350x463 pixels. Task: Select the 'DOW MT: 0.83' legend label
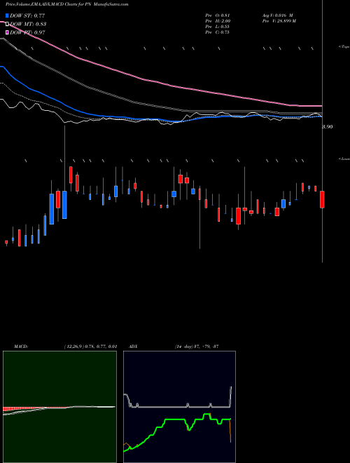tap(28, 24)
